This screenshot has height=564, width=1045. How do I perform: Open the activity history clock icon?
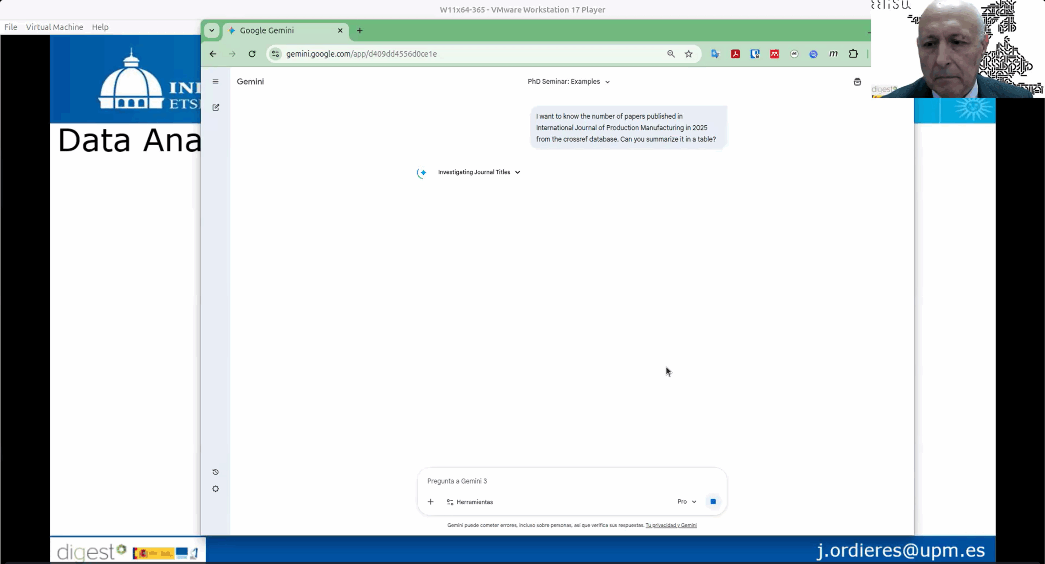[x=216, y=472]
